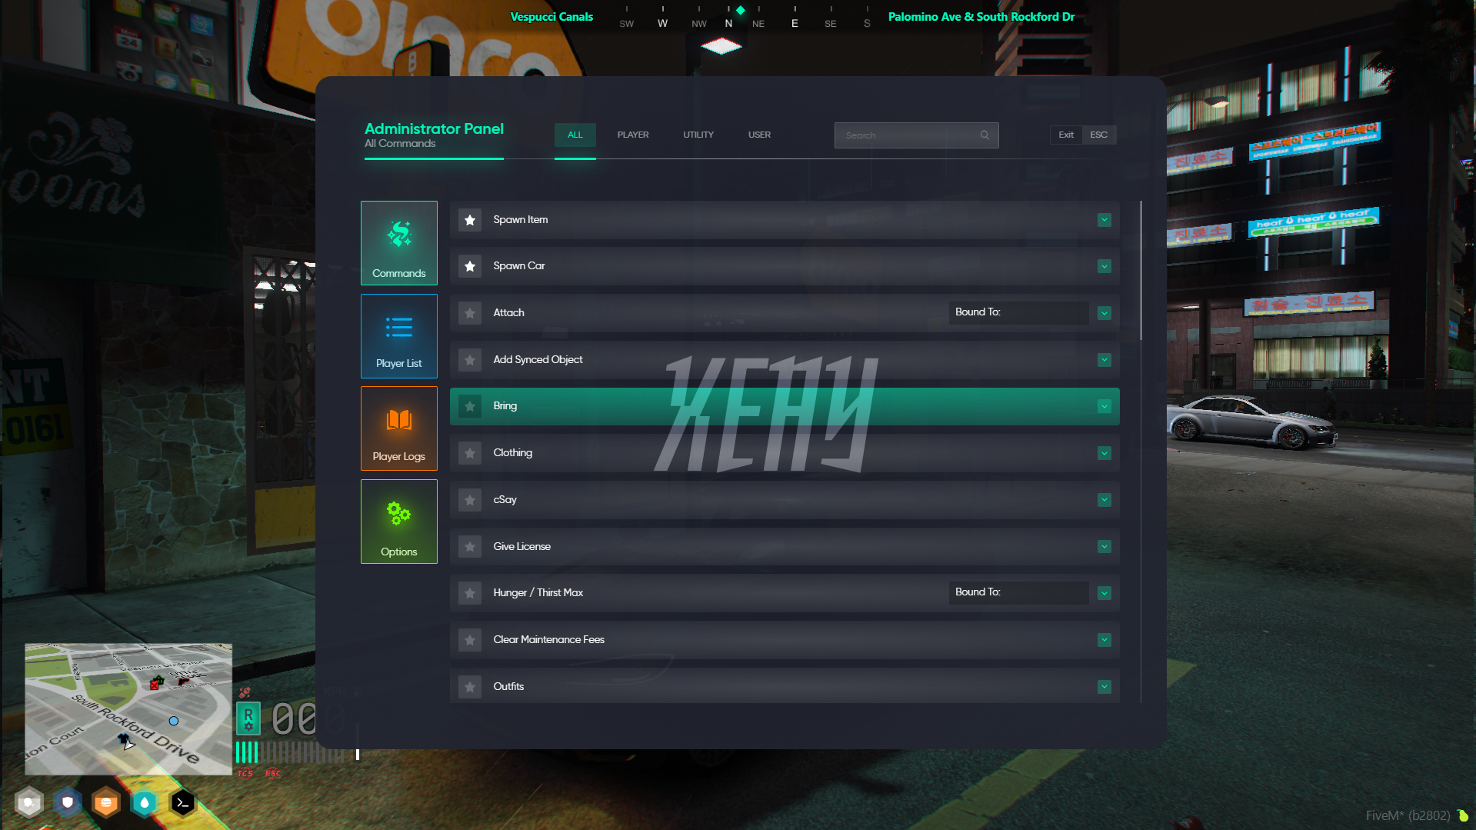Click the Outfits row label
1476x830 pixels.
point(508,687)
